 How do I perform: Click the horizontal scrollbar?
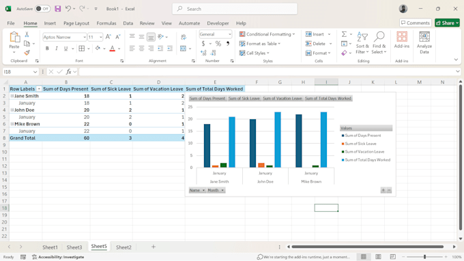click(x=367, y=247)
